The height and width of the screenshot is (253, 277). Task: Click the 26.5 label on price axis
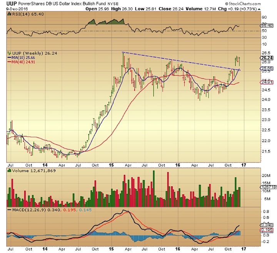(x=266, y=53)
